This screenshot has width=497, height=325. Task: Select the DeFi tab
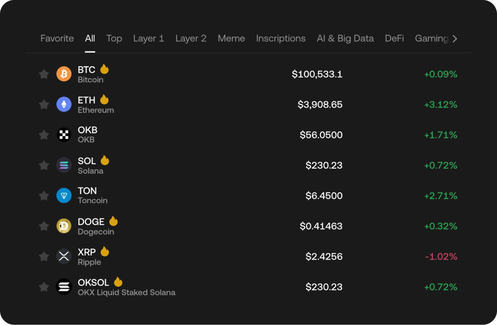(394, 39)
